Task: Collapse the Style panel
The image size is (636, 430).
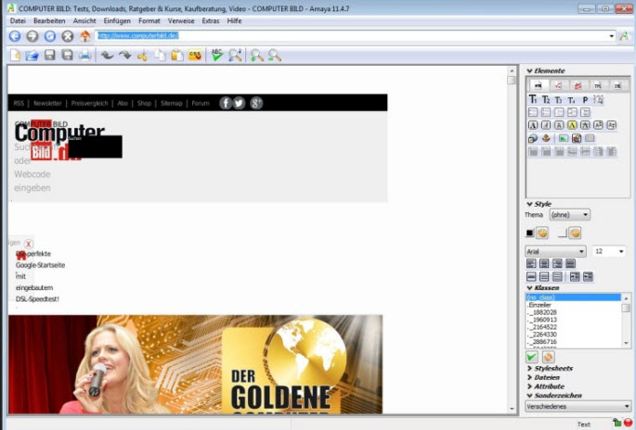Action: tap(529, 204)
